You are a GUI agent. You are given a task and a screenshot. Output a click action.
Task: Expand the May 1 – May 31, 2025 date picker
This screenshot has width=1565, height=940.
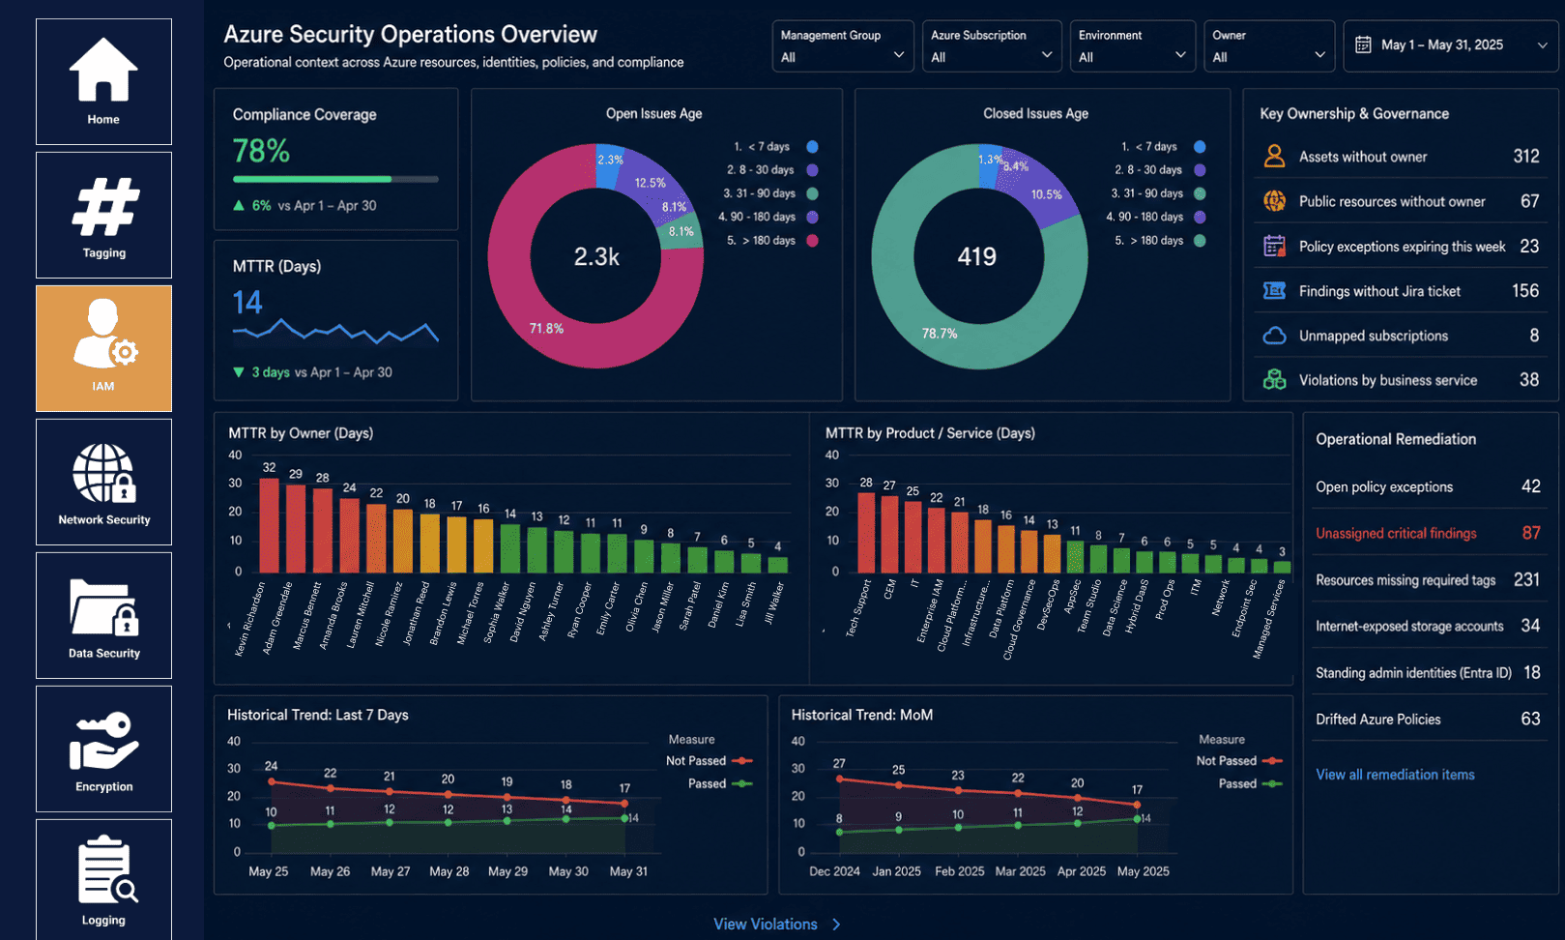click(x=1450, y=45)
